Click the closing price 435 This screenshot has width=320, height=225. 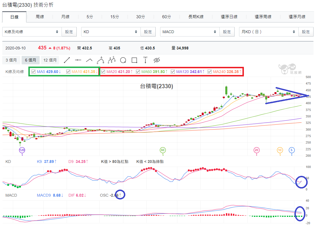pos(42,48)
